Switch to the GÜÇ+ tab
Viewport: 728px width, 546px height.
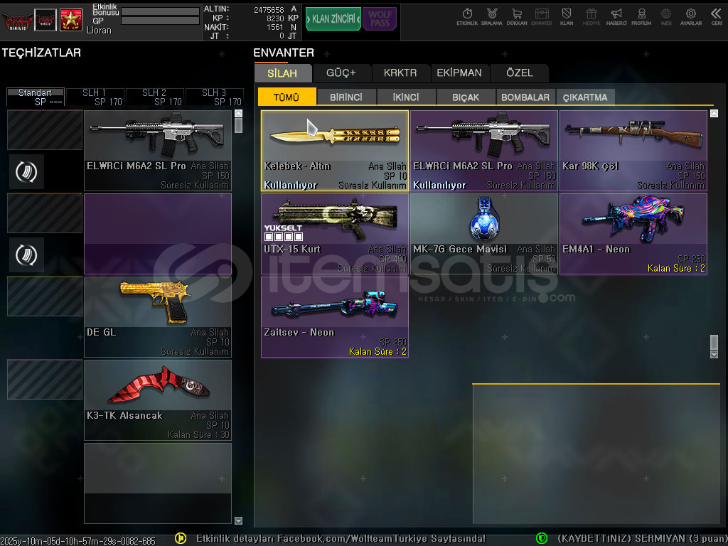[341, 73]
